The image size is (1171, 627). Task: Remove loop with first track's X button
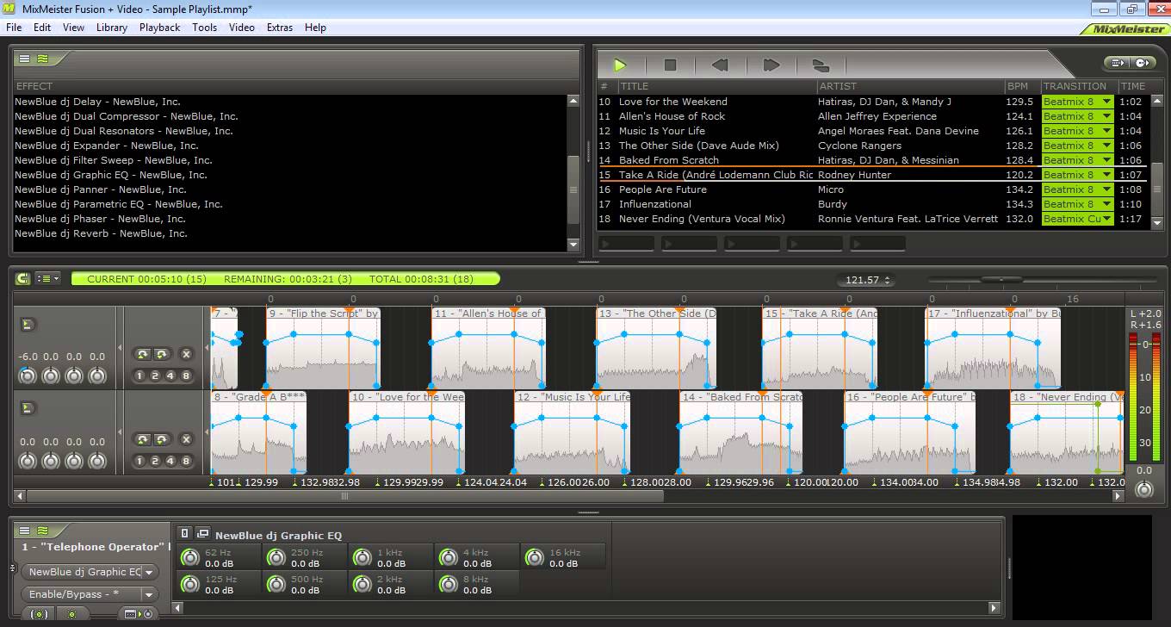[186, 354]
